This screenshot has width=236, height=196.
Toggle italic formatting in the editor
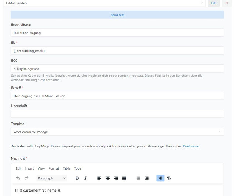pyautogui.click(x=85, y=178)
